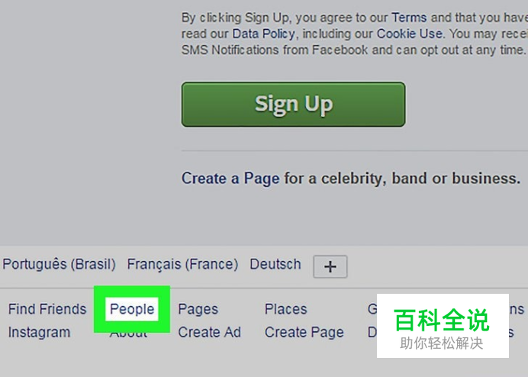The height and width of the screenshot is (377, 528).
Task: Click the 百科全说 watermark logo
Action: [x=443, y=326]
